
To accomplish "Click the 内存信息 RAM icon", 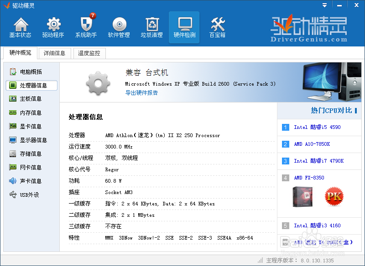I will [13, 113].
